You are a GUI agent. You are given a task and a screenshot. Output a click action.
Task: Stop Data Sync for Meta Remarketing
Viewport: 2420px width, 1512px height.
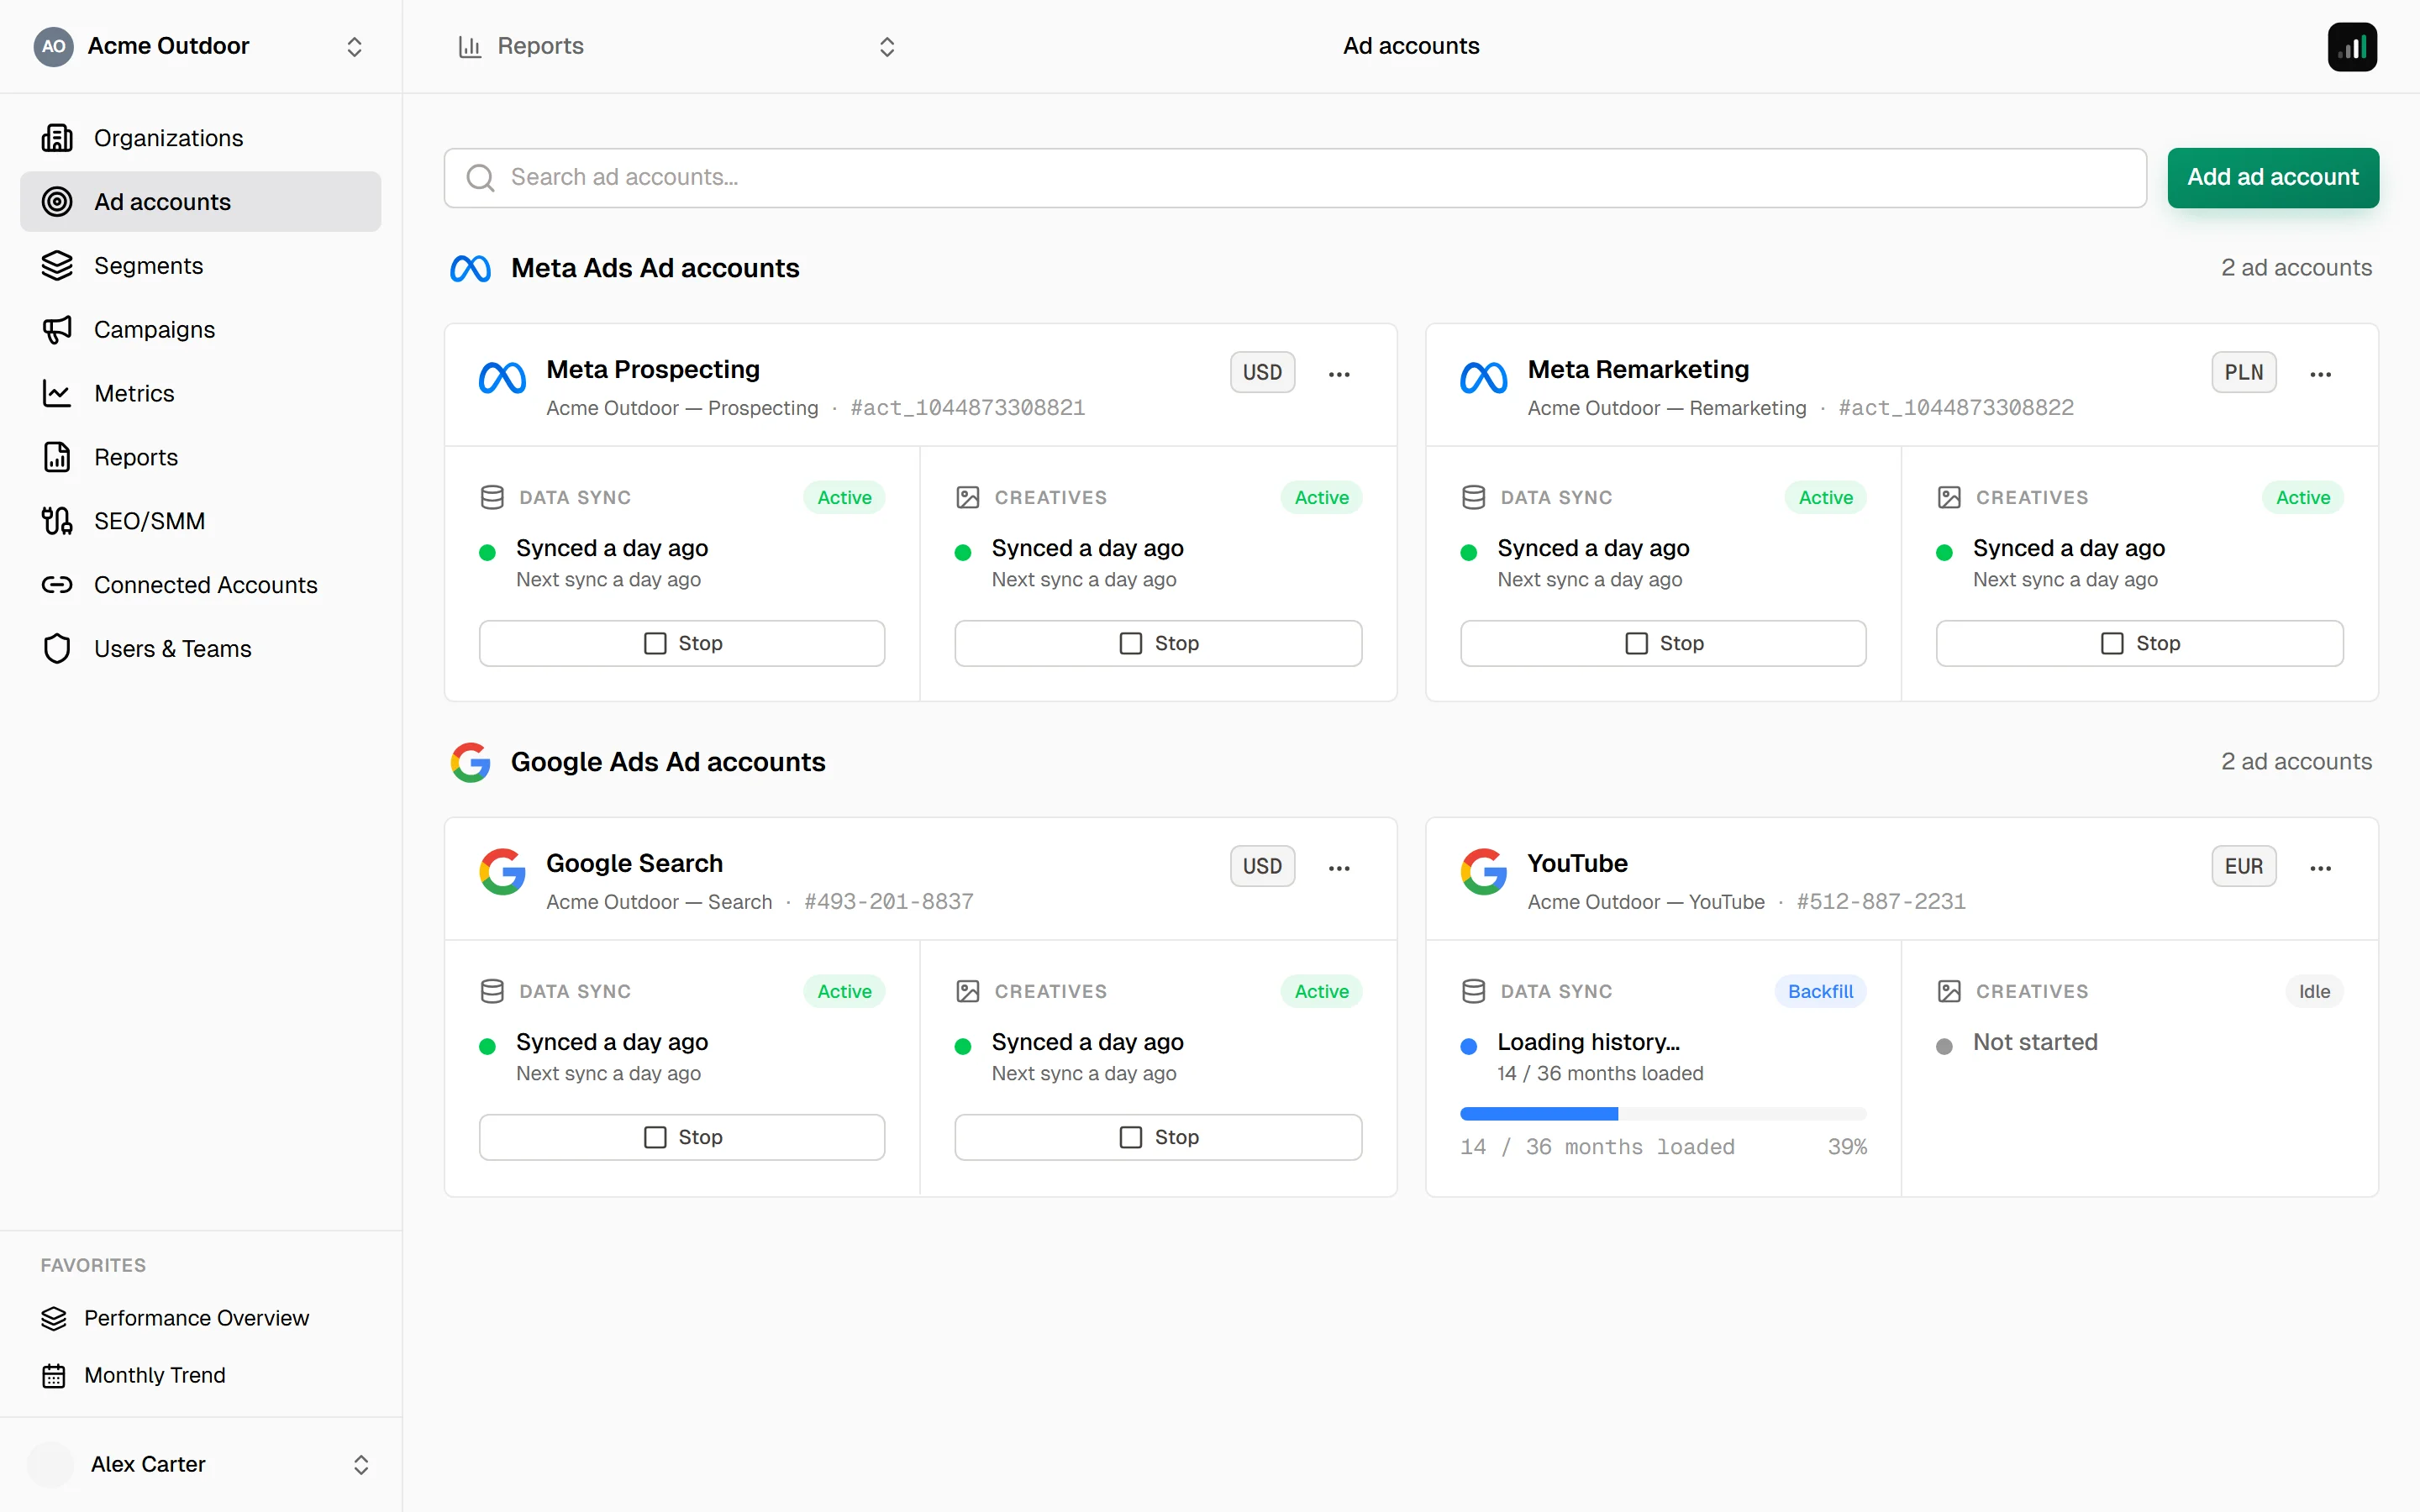[1663, 643]
